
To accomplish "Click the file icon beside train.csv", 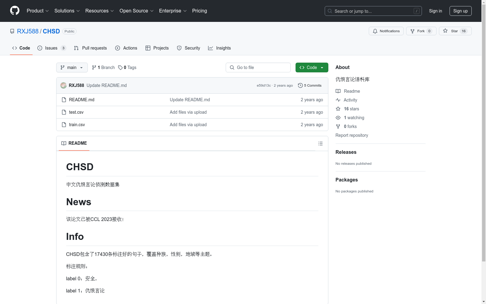I will (64, 124).
